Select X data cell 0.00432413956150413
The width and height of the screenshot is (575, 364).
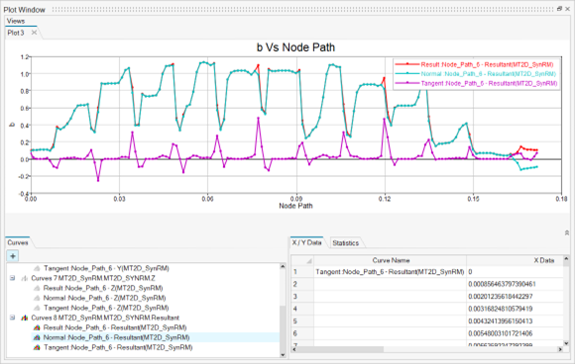point(515,321)
